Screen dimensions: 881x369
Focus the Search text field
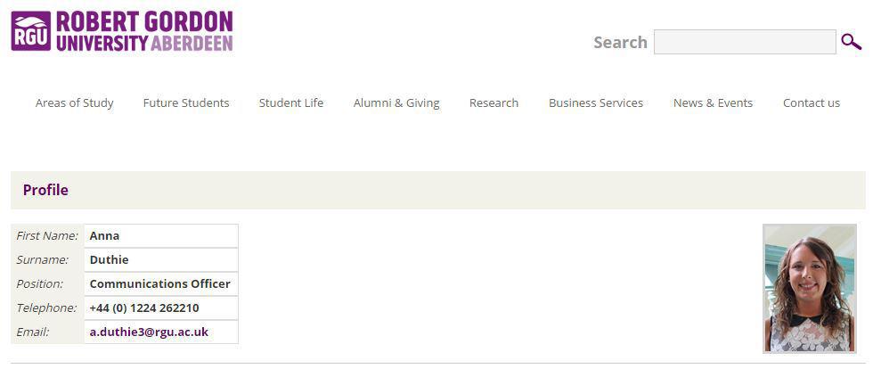click(x=745, y=42)
